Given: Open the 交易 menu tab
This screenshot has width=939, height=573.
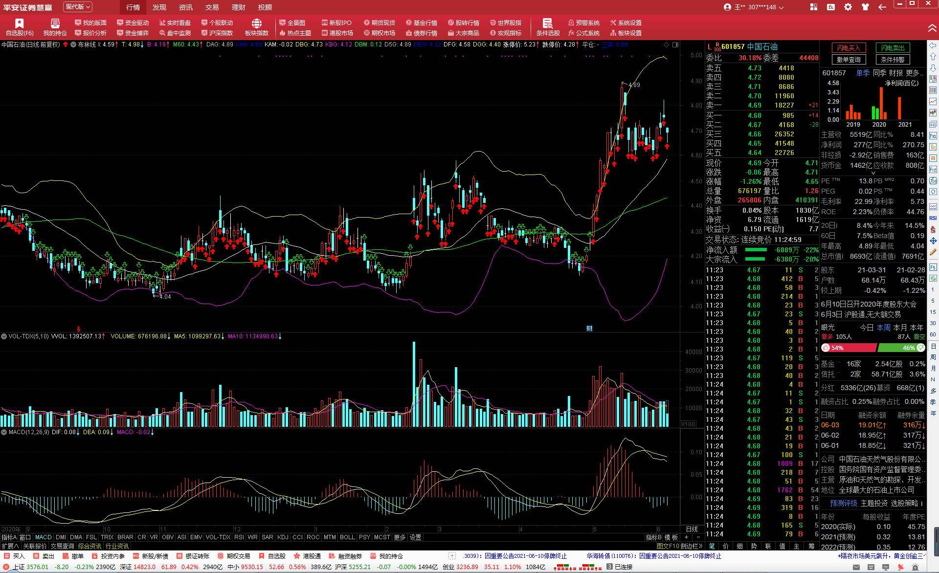Looking at the screenshot, I should (x=212, y=7).
